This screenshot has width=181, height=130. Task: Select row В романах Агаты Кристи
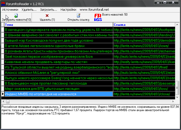point(59,51)
